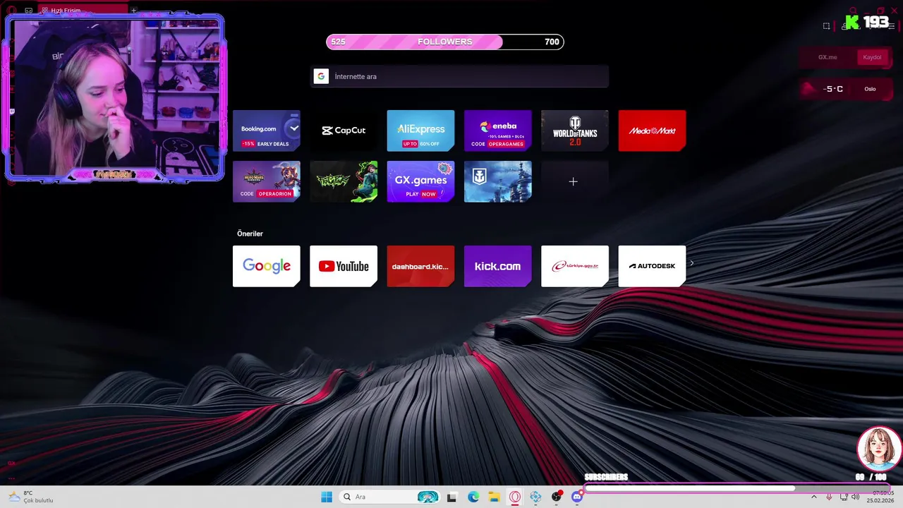
Task: Open the GX.me link
Action: [828, 57]
